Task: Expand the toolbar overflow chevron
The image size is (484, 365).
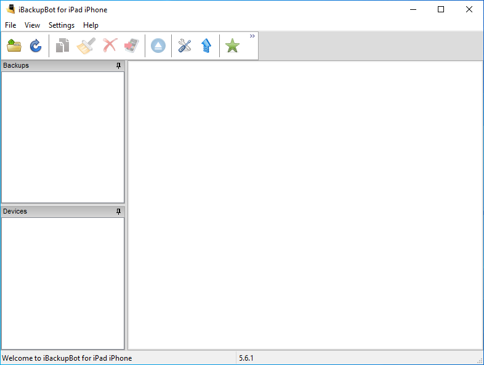Action: click(x=252, y=36)
